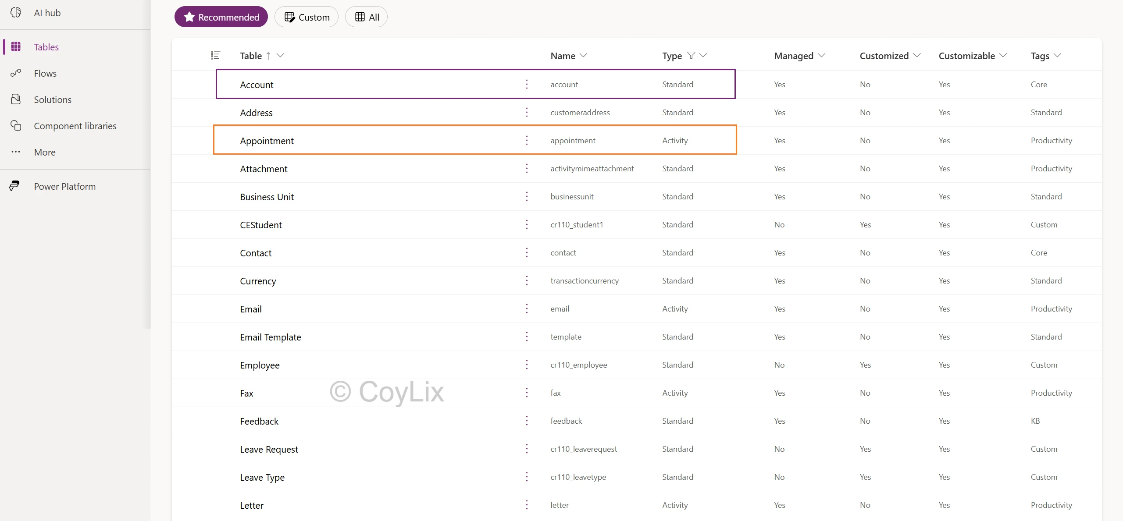
Task: Expand the Type column dropdown chevron
Action: (x=703, y=55)
